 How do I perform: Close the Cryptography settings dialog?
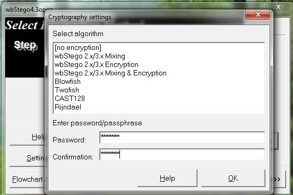[x=257, y=14]
